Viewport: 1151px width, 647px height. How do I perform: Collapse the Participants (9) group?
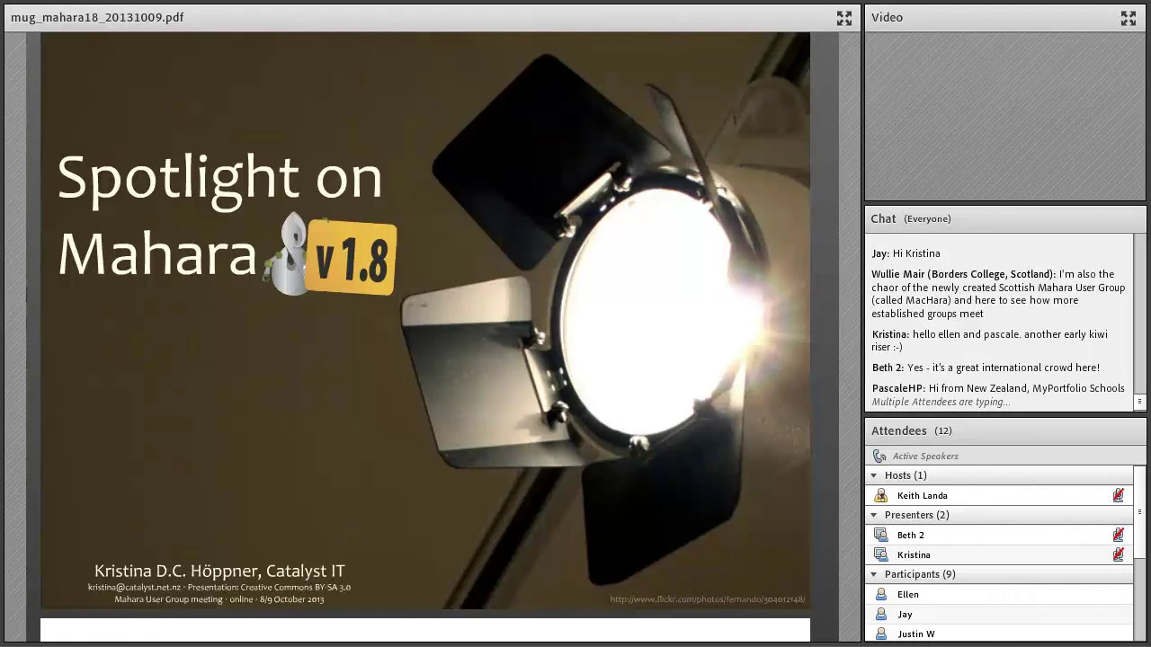[x=873, y=574]
